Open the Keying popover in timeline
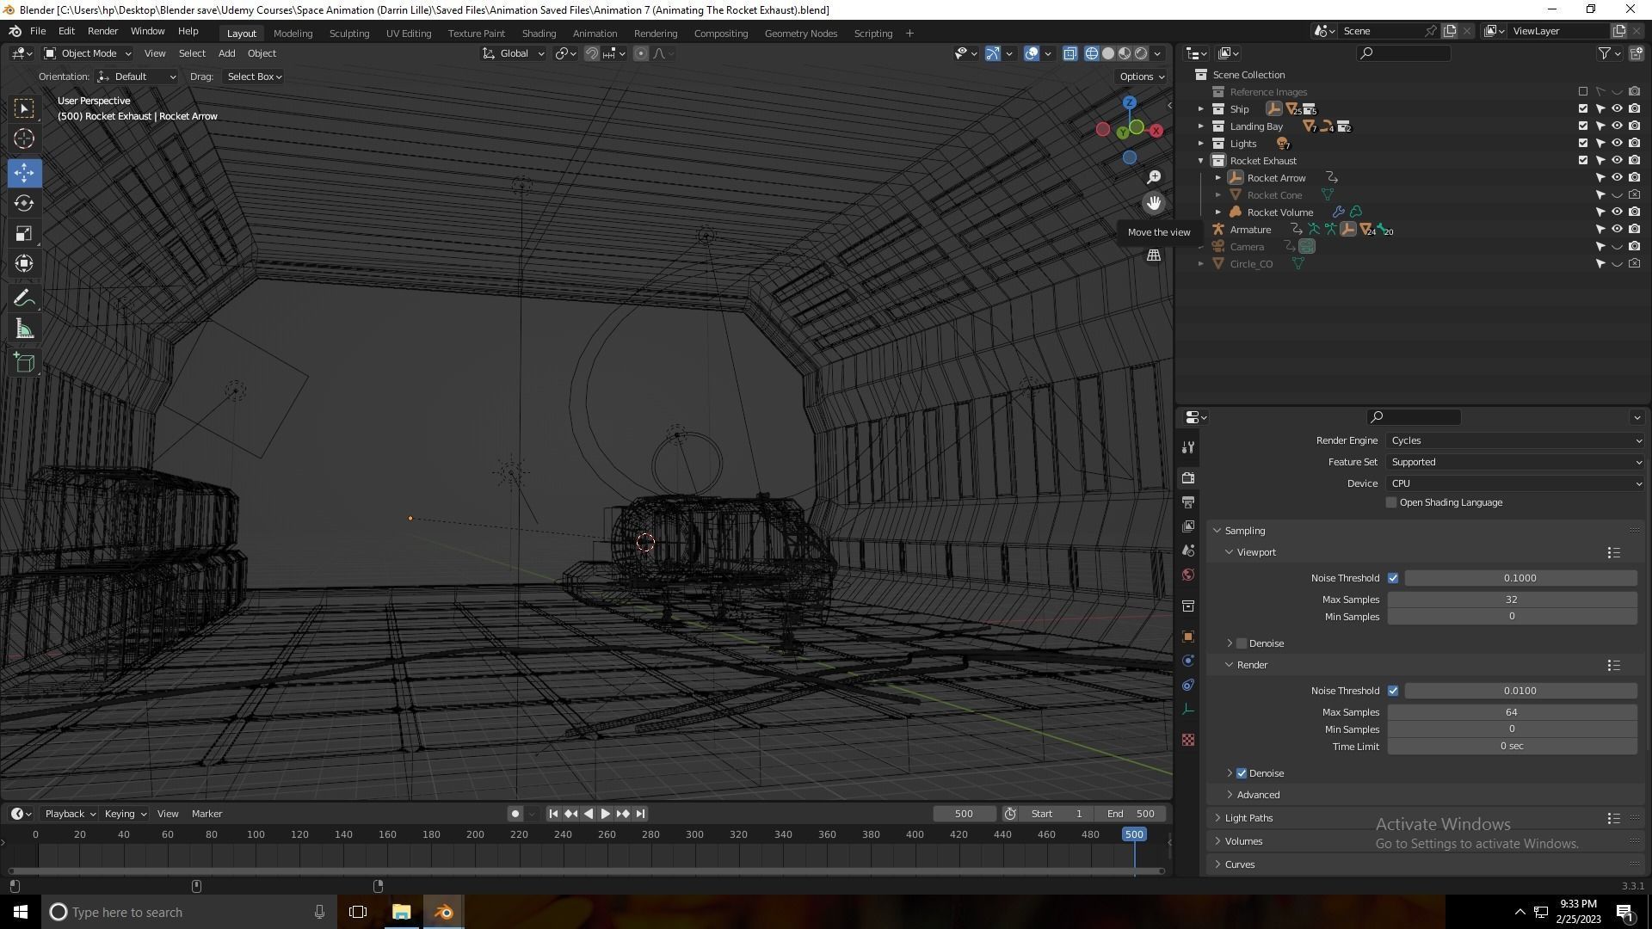The image size is (1652, 929). point(126,814)
